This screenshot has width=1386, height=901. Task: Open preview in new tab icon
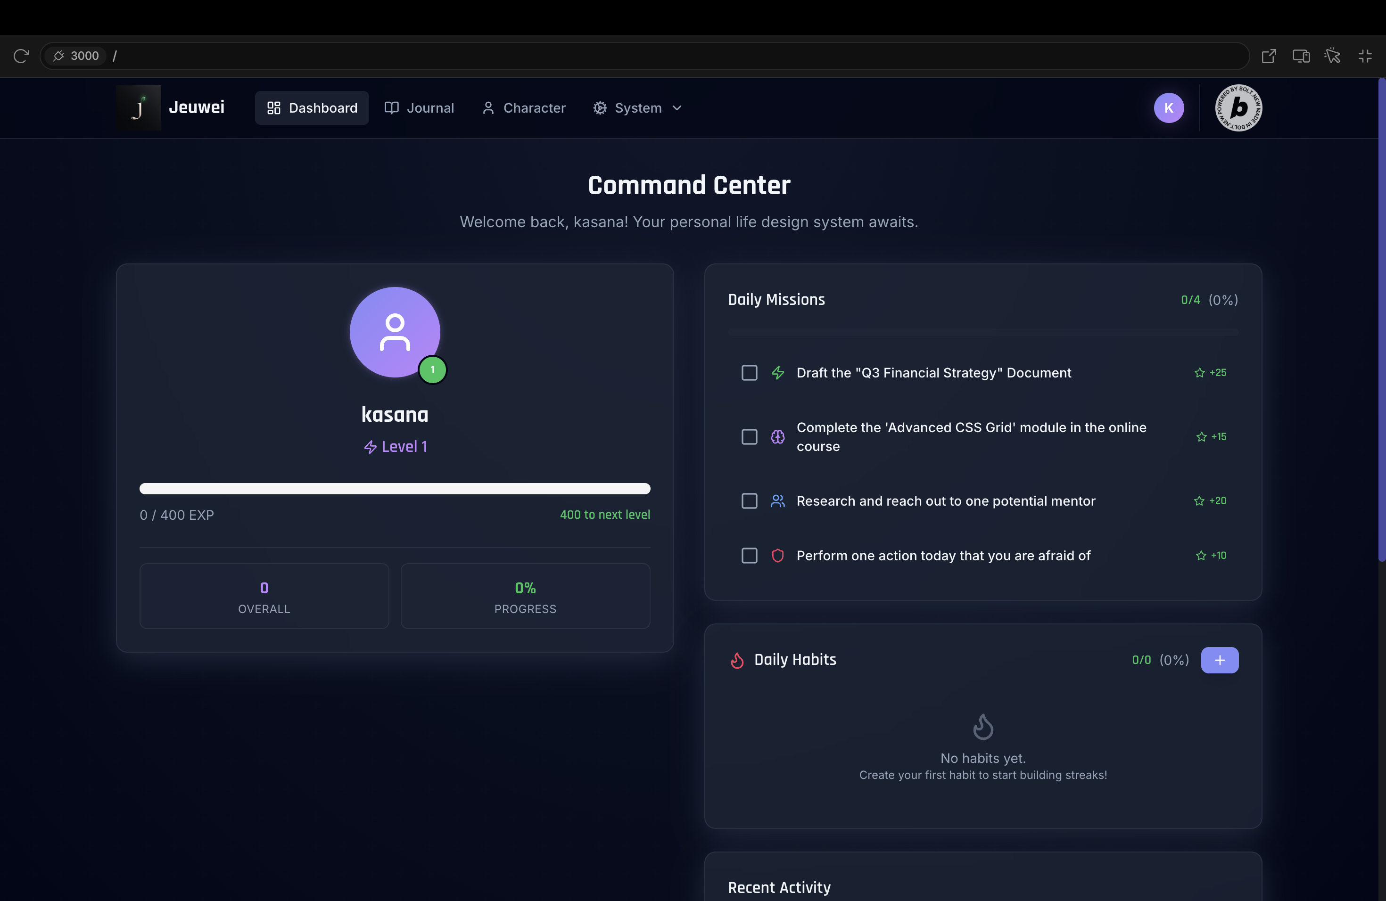tap(1269, 56)
